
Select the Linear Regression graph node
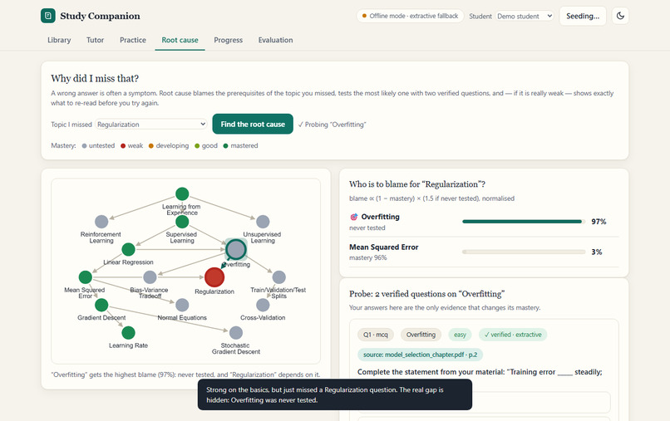pos(128,249)
